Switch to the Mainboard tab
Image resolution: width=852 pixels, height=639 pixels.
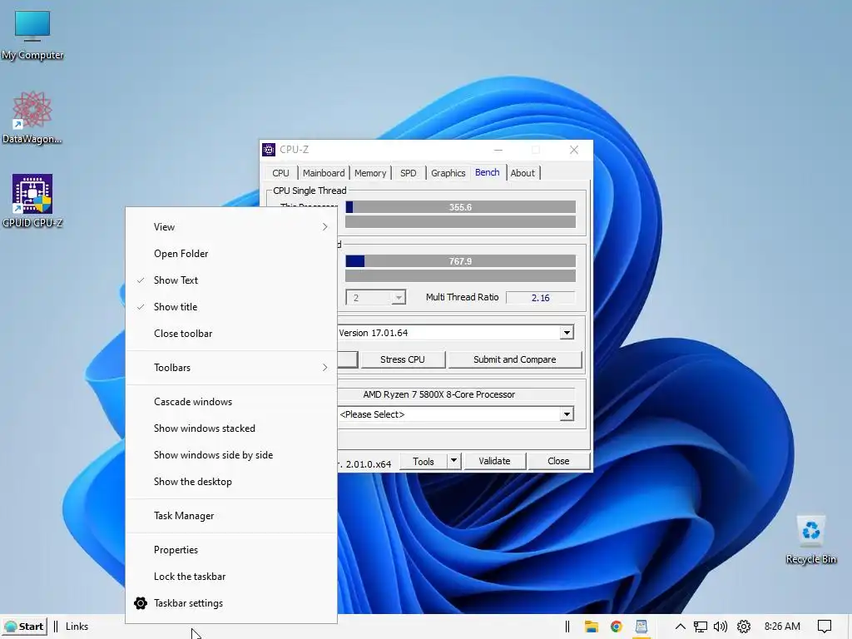pos(324,173)
